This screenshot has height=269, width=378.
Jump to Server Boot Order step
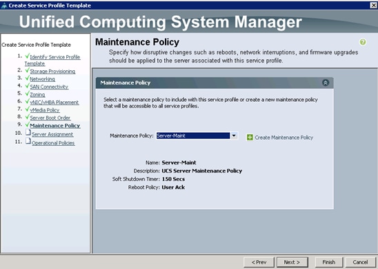(x=50, y=118)
